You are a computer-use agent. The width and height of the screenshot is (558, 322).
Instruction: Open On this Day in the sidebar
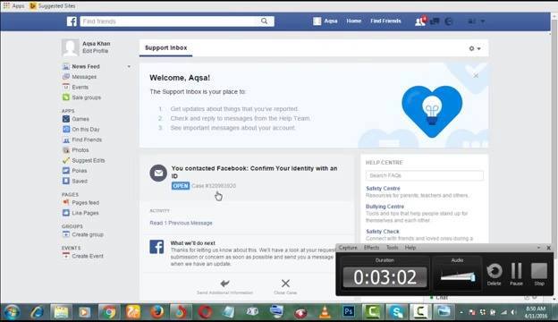click(x=86, y=130)
